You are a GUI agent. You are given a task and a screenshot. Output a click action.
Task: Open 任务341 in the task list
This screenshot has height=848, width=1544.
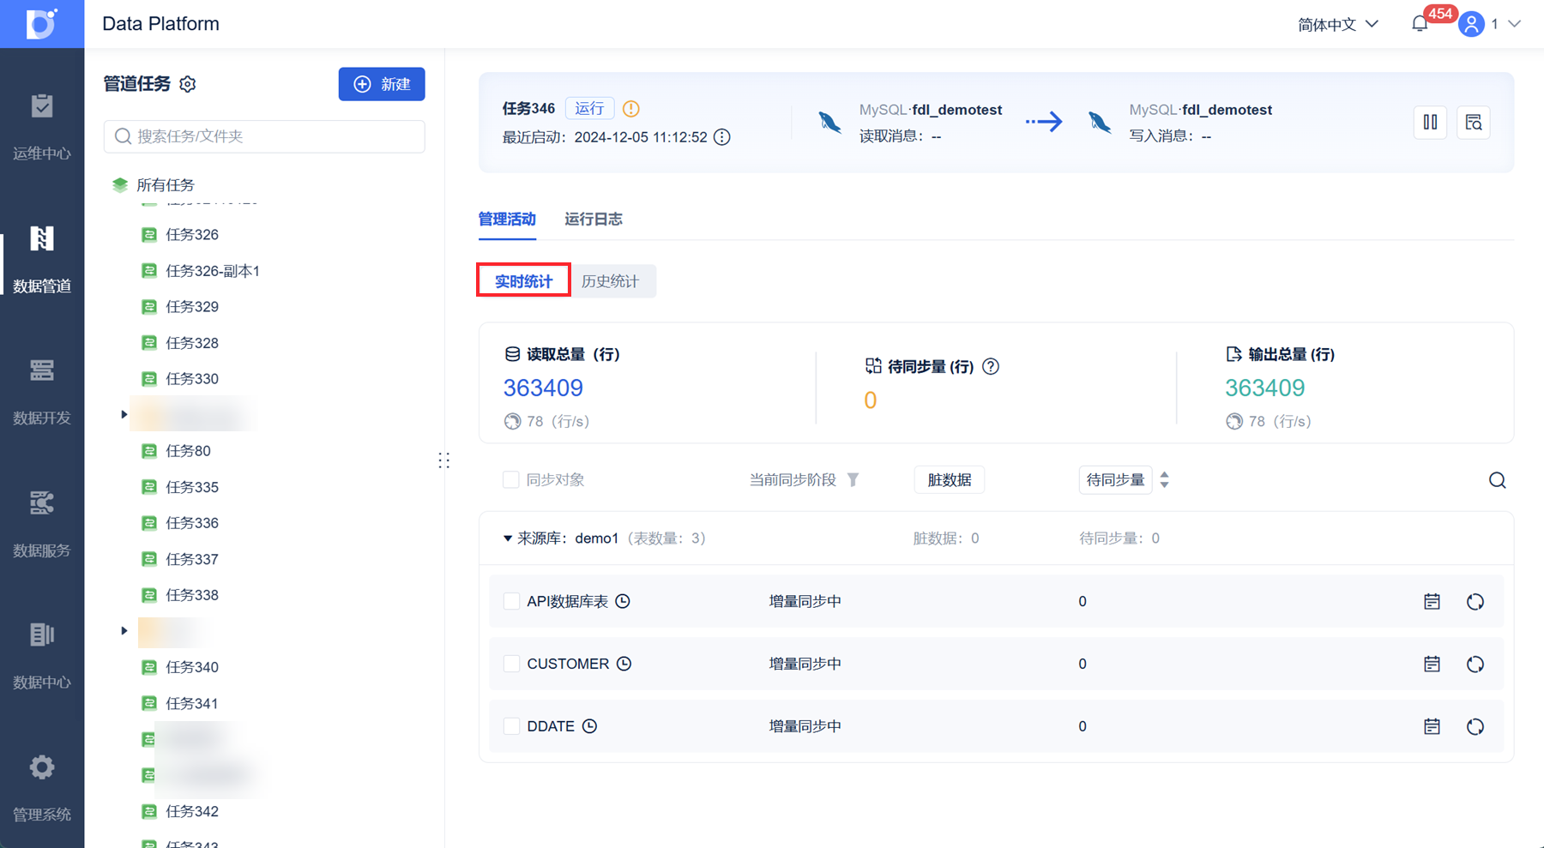coord(192,704)
